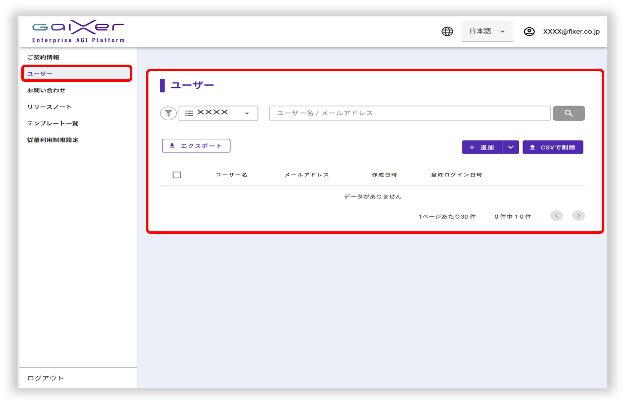Click the CSVで削除 button
This screenshot has height=404, width=625.
[552, 147]
